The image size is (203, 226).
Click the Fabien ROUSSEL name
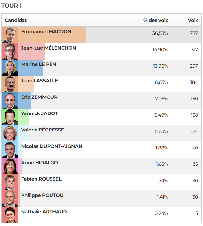point(41,179)
